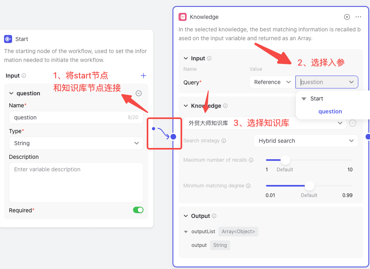
Task: Remove the selected knowledge base with the minus icon
Action: [x=353, y=123]
